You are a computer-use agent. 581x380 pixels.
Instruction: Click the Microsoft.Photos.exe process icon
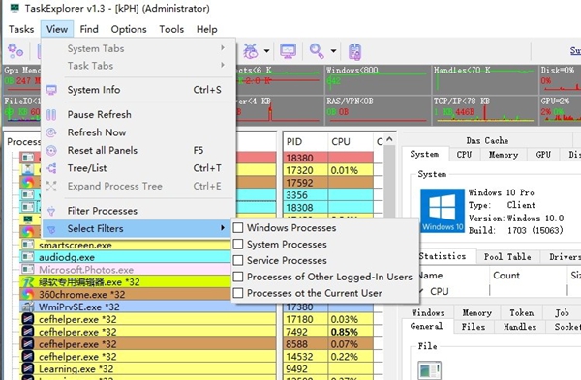pyautogui.click(x=28, y=270)
